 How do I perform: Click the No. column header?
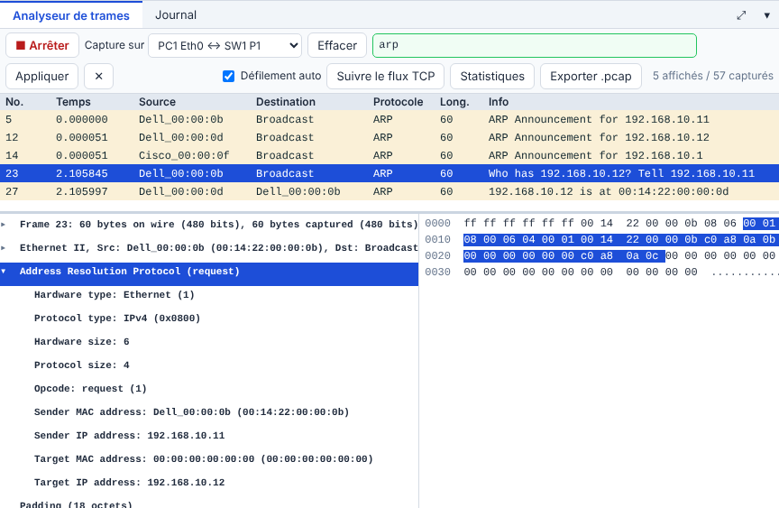click(x=14, y=102)
